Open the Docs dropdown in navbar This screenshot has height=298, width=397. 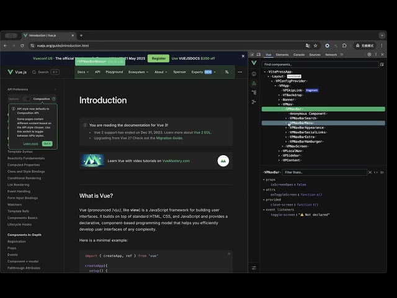[83, 72]
